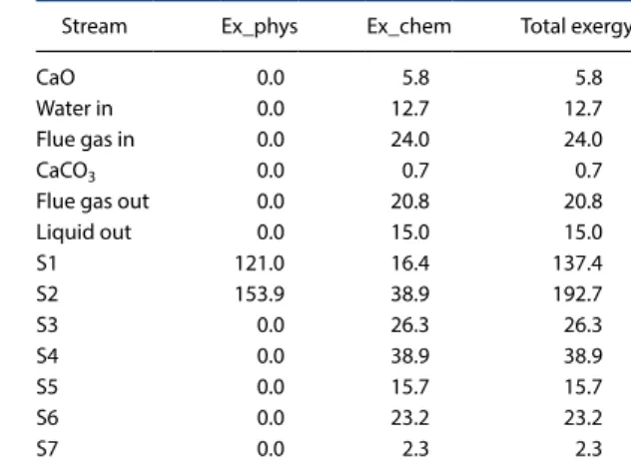The width and height of the screenshot is (631, 471).
Task: Click the Ex_phys column header
Action: (x=260, y=27)
